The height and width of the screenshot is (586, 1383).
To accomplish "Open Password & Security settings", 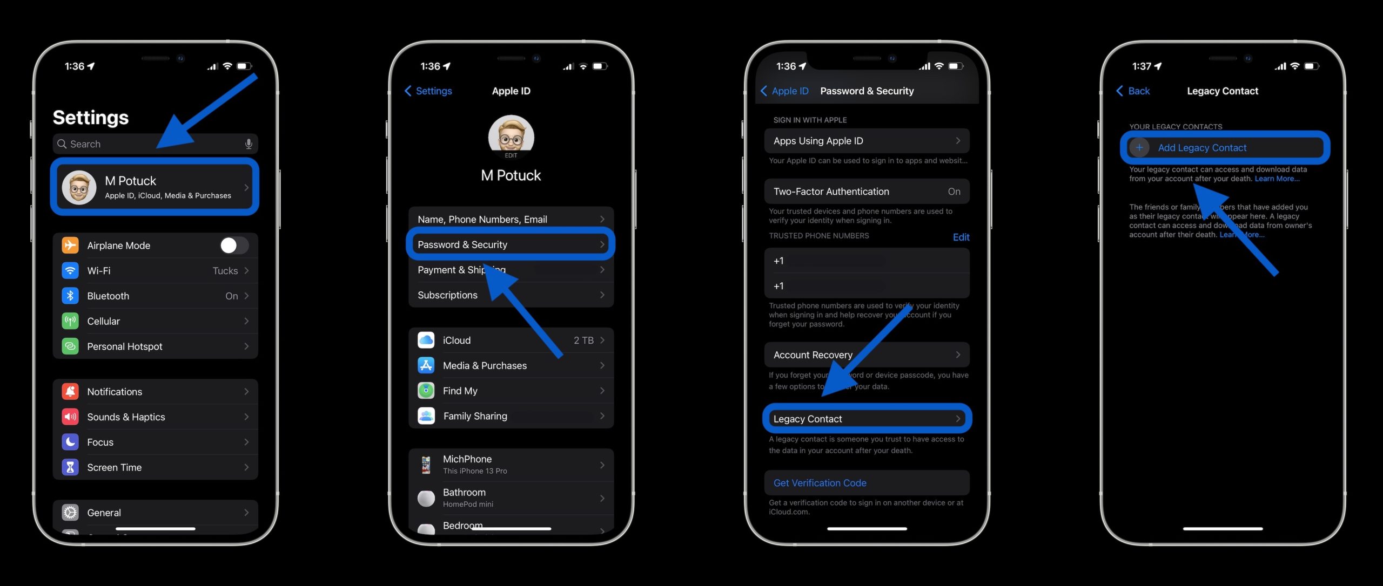I will pos(510,244).
